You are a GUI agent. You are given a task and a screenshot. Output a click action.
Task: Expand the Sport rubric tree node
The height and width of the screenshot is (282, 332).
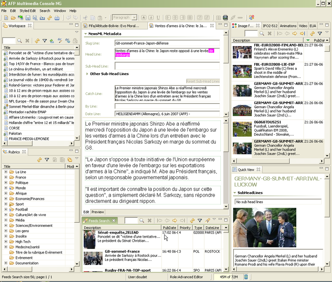click(x=6, y=204)
